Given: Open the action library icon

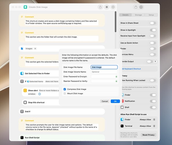Looking at the screenshot, I should click(x=136, y=7).
